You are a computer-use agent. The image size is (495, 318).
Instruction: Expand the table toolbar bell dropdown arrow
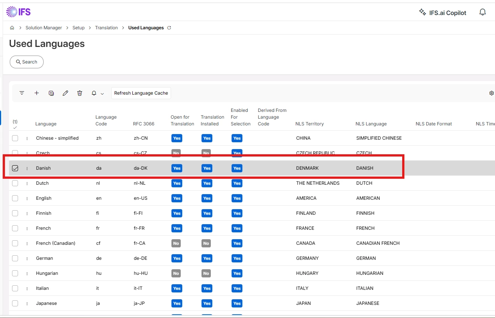(102, 93)
